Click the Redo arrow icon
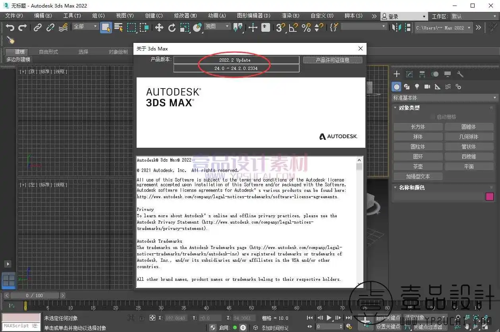 (23, 27)
